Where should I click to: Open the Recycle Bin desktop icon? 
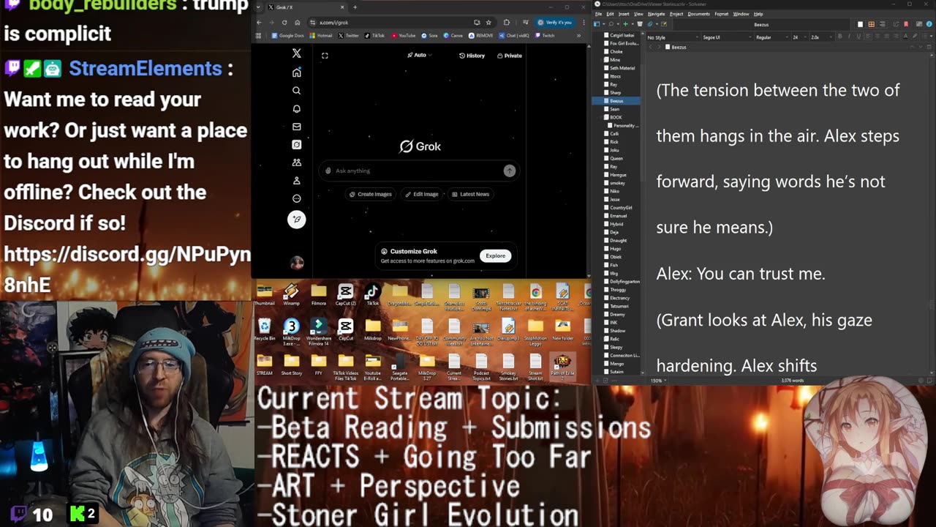coord(264,330)
